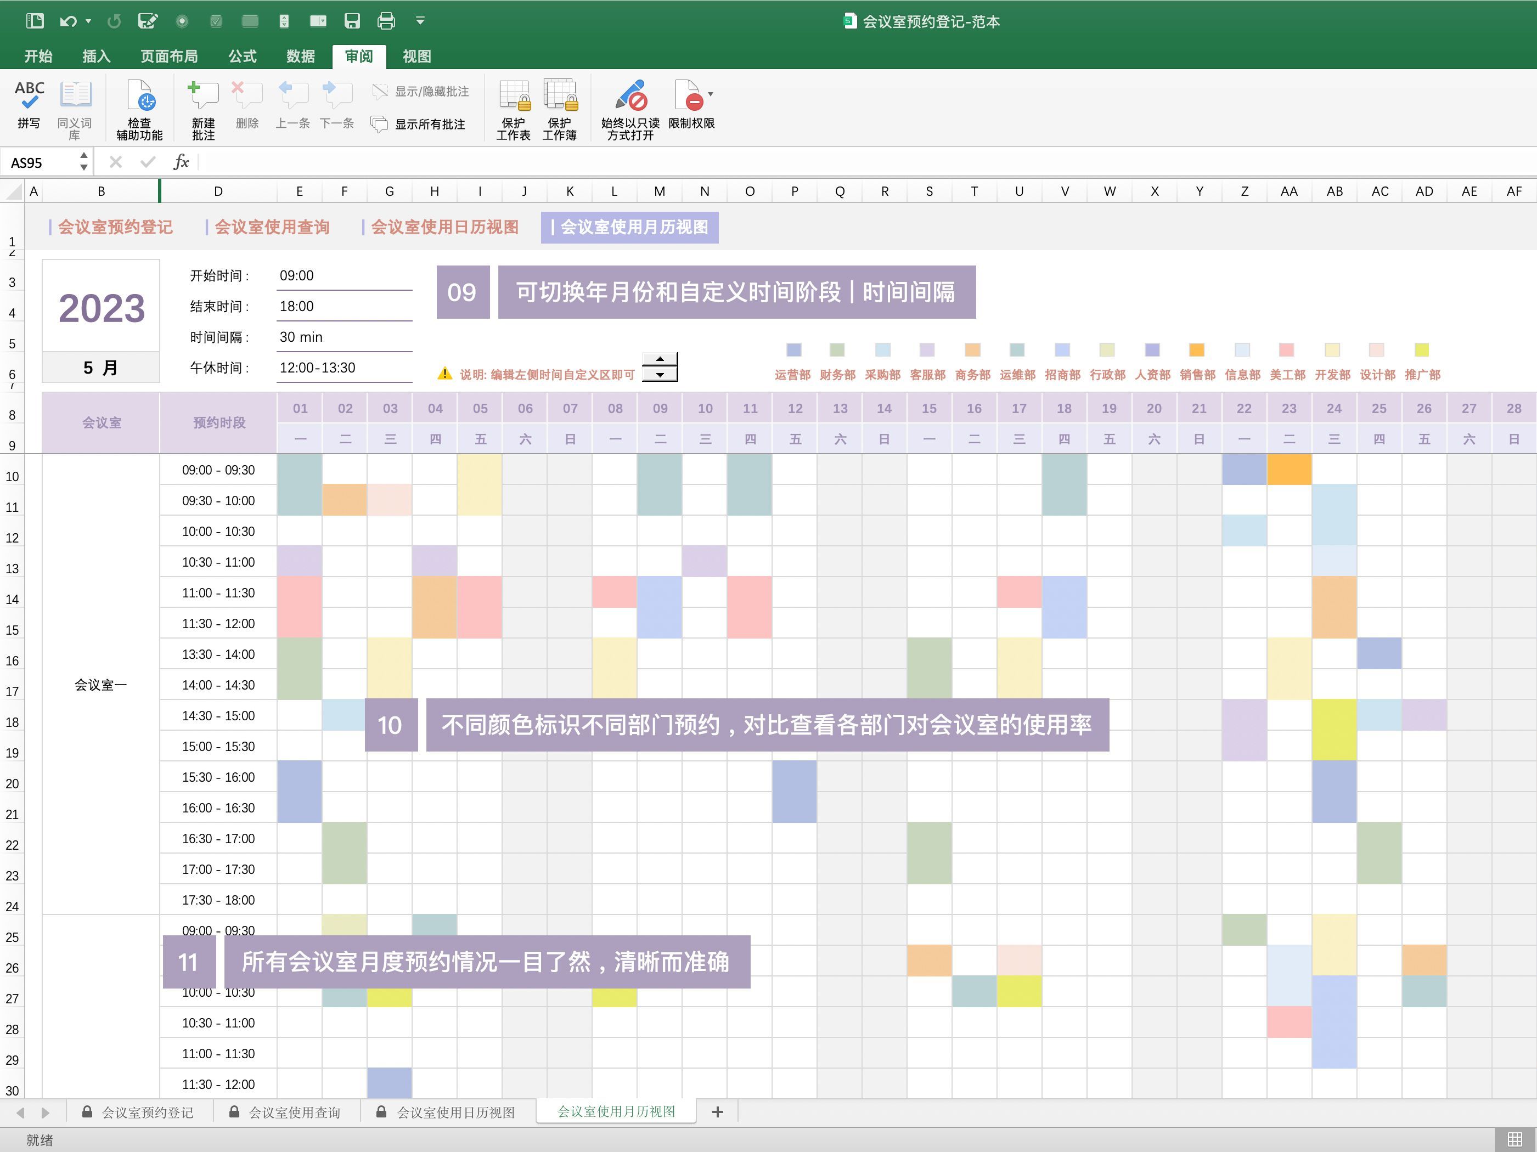The image size is (1537, 1152).
Task: Click the formula cancel (X) icon
Action: click(116, 162)
